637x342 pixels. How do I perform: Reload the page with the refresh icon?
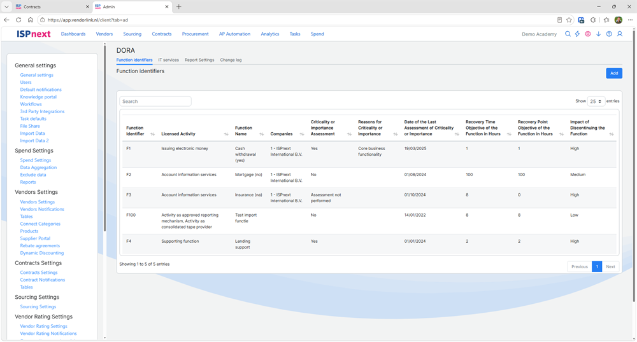click(18, 20)
